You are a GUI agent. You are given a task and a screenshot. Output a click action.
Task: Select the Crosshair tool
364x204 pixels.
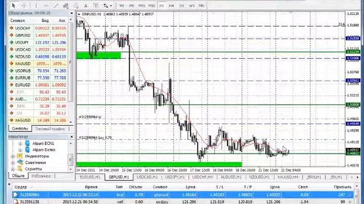24,5
